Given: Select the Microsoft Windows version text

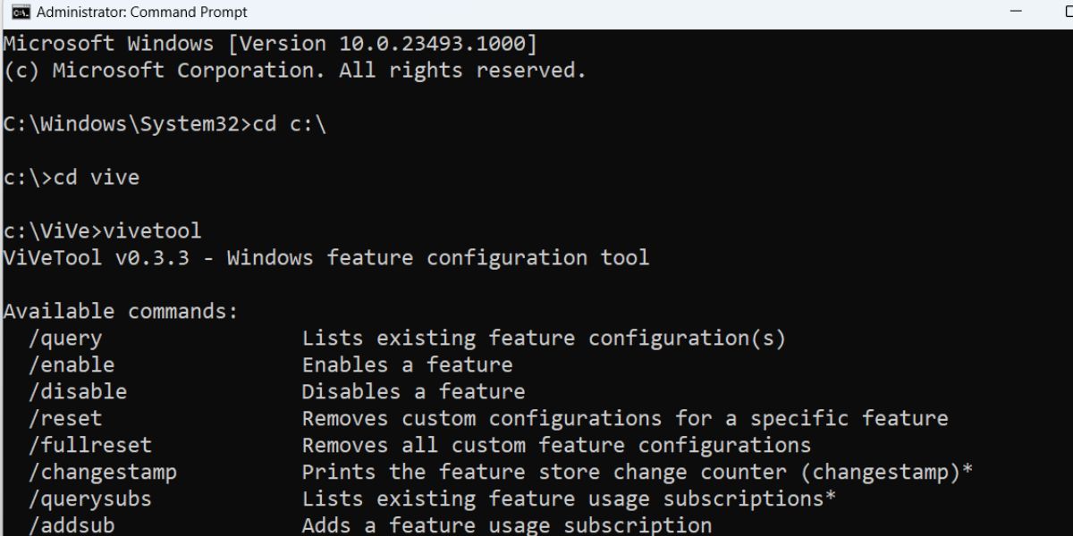Looking at the screenshot, I should coord(268,43).
